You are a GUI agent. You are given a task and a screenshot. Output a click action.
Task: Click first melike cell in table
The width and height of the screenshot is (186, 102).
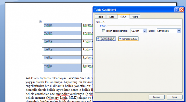click(x=62, y=25)
